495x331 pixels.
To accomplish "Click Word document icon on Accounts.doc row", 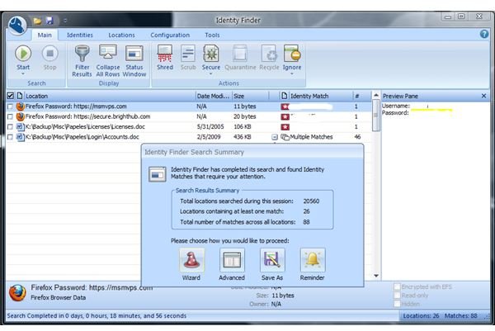I will click(20, 137).
